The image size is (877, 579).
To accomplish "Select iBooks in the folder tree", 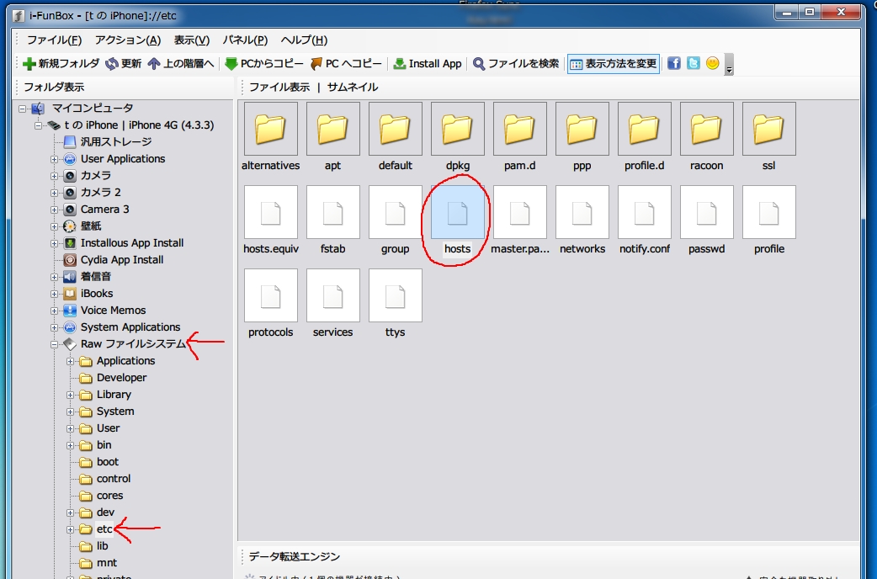I will (97, 293).
